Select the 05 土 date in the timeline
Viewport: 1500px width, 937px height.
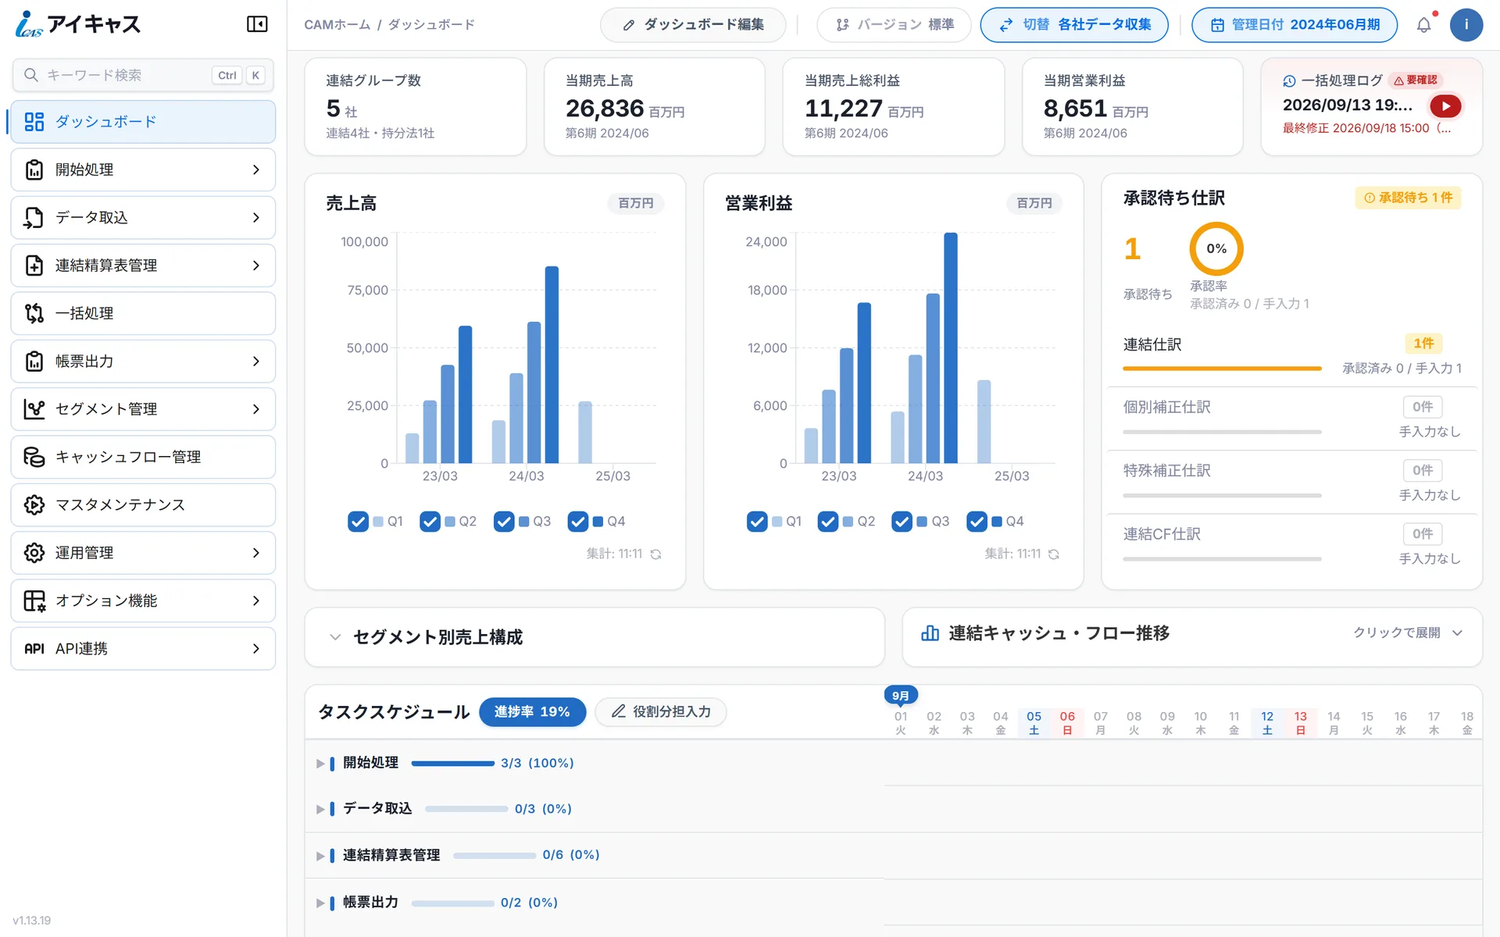(x=1034, y=723)
